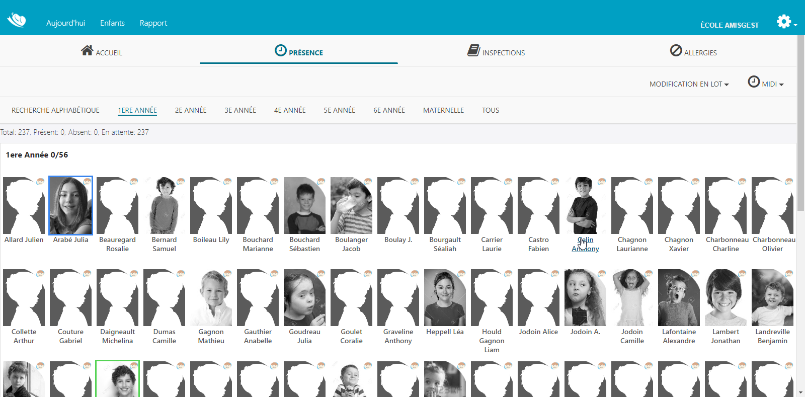
Task: Select Jodoin Camille's photo
Action: point(632,297)
